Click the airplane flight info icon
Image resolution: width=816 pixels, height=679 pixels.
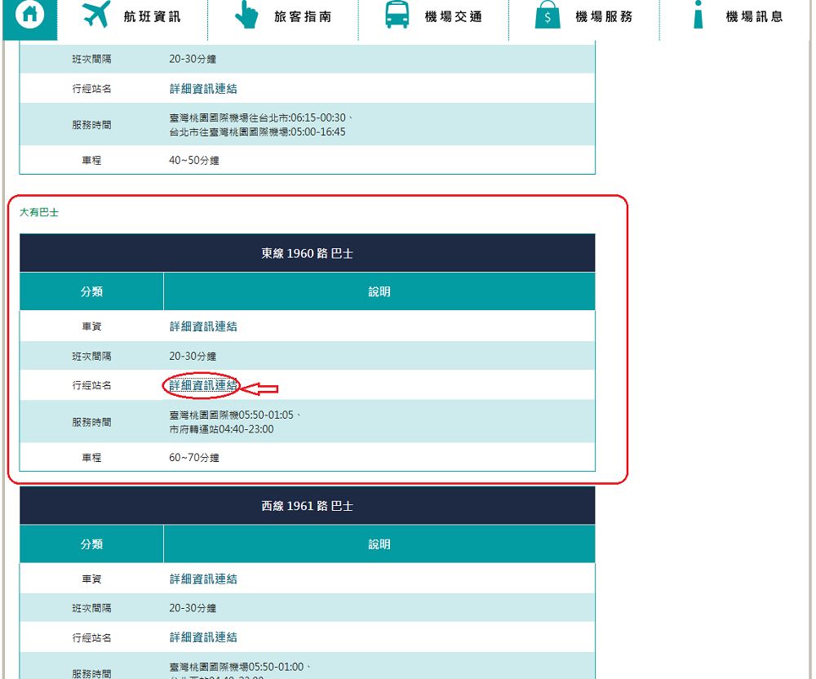pos(97,14)
